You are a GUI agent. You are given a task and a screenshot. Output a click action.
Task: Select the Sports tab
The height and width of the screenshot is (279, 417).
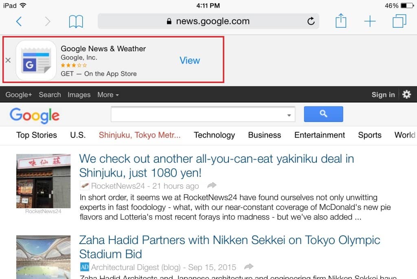pyautogui.click(x=370, y=135)
